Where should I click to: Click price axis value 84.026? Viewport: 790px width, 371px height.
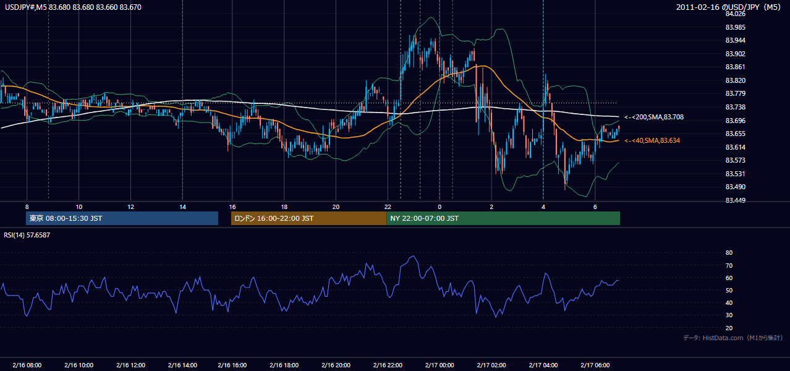[x=735, y=14]
